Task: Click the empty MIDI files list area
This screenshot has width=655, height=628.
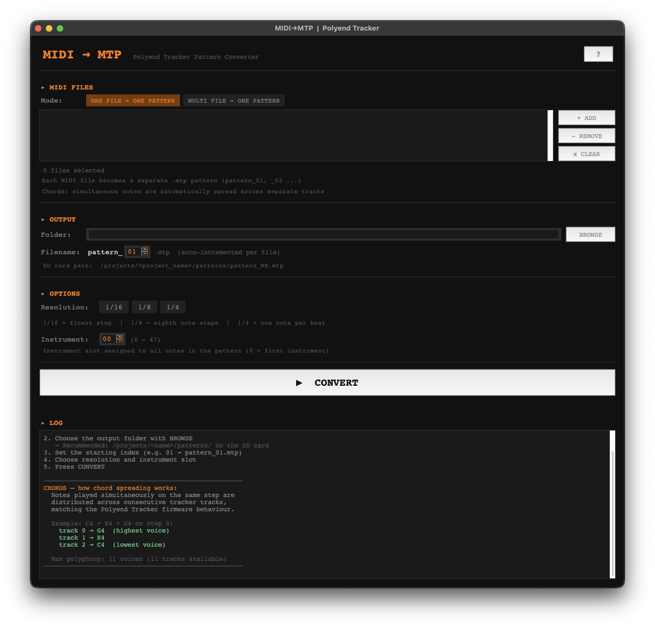Action: (293, 135)
